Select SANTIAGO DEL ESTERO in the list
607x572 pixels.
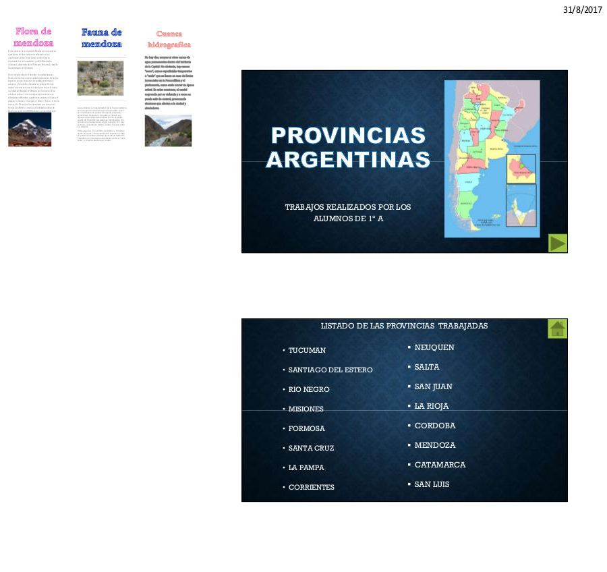tap(330, 370)
